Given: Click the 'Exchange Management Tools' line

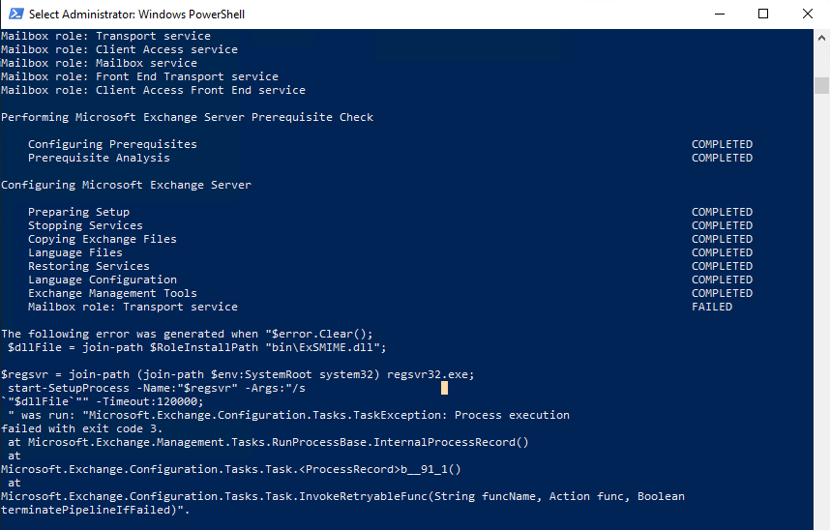Looking at the screenshot, I should tap(112, 293).
